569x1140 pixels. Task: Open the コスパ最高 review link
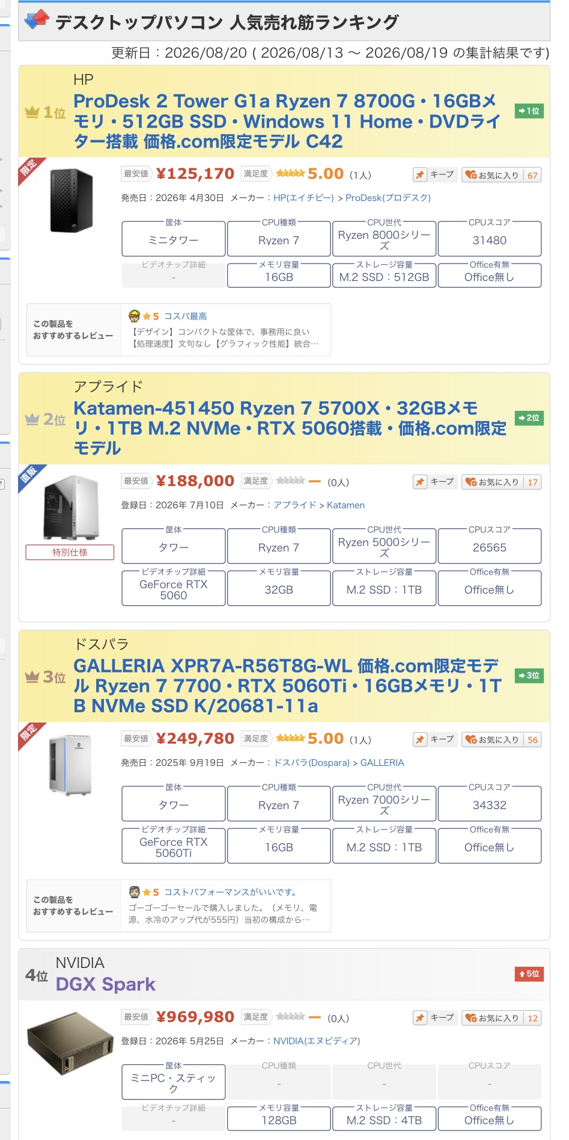[x=185, y=316]
